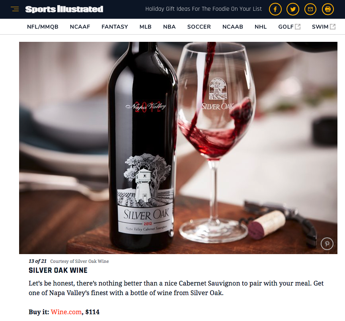Navigate to the NBA section
The width and height of the screenshot is (345, 321).
click(170, 27)
